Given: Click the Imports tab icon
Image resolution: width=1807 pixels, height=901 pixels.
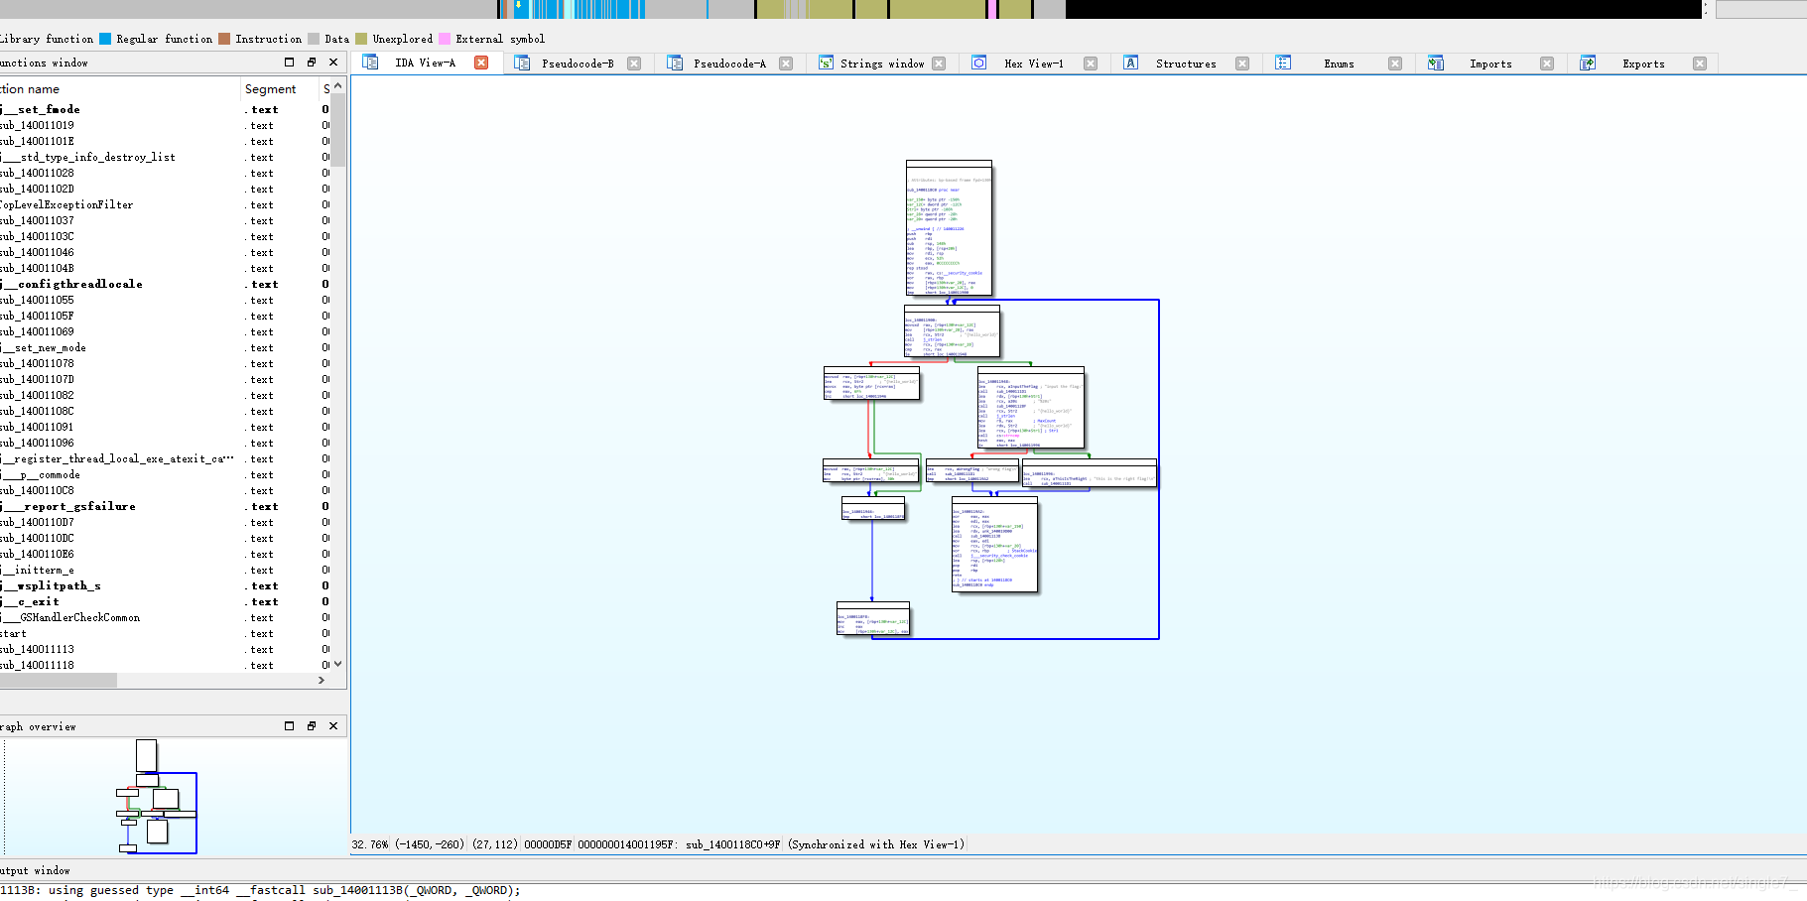Looking at the screenshot, I should 1436,64.
